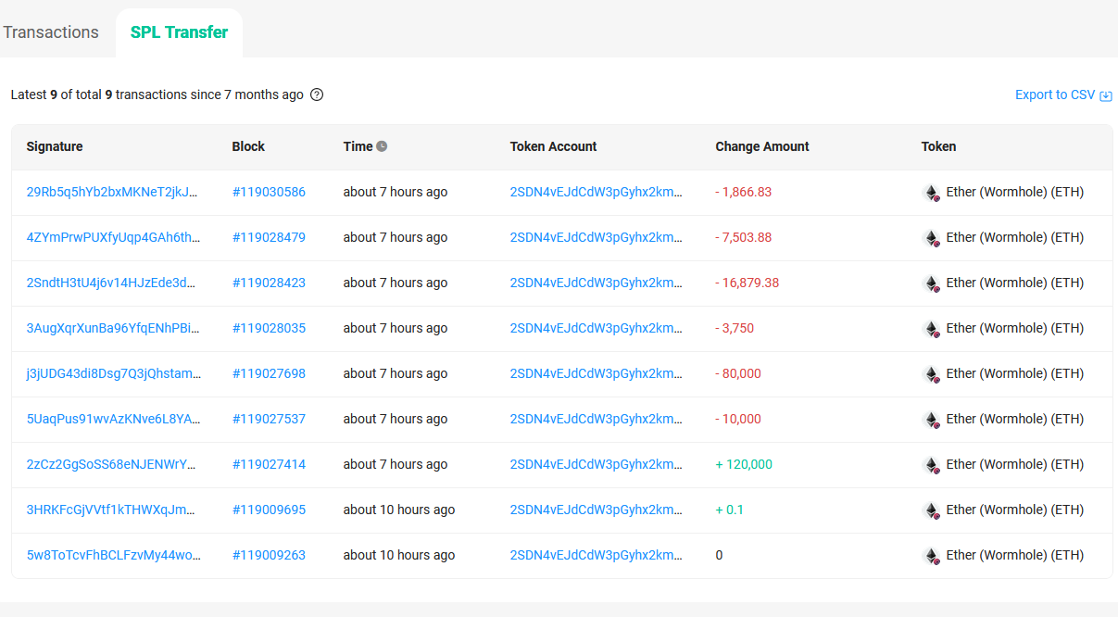The image size is (1118, 617).
Task: Open token account in block #119028479 row
Action: tap(597, 237)
